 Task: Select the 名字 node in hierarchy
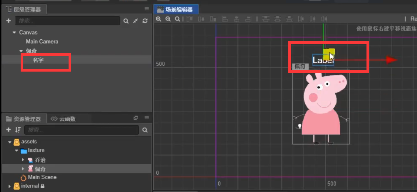tap(38, 60)
